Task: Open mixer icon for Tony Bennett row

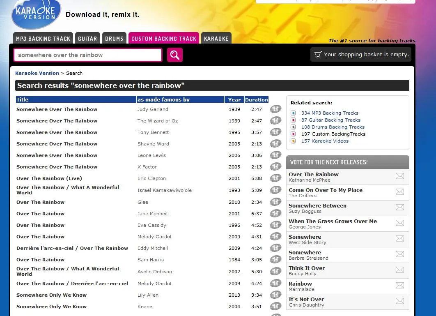Action: (x=275, y=132)
